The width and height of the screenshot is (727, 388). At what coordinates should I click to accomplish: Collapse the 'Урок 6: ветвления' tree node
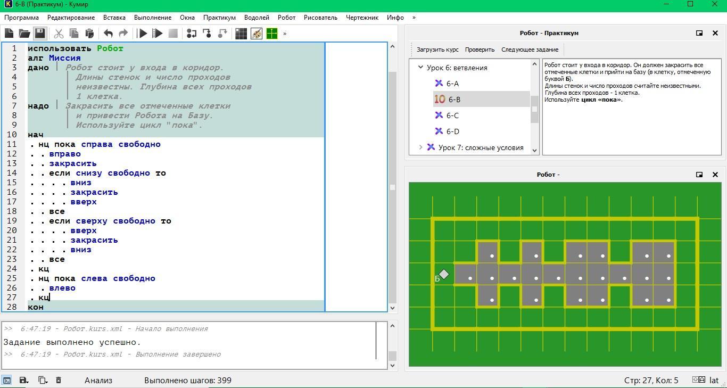pos(420,68)
